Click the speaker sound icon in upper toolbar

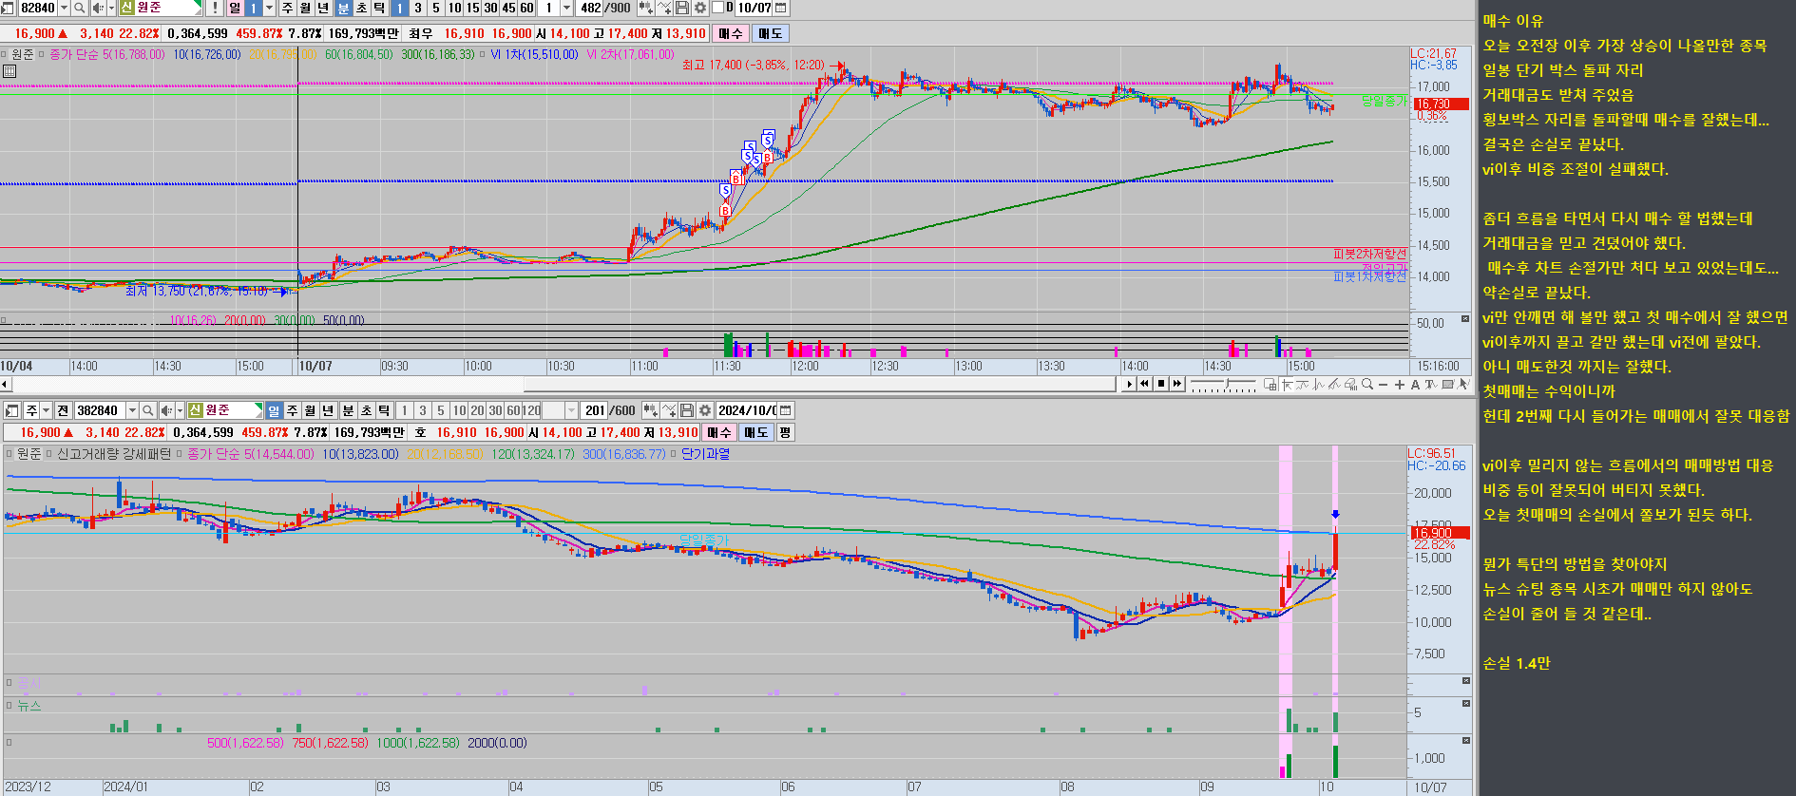click(98, 8)
